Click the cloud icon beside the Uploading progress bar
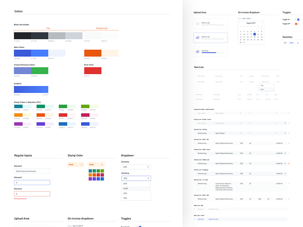This screenshot has width=303, height=227. tap(197, 51)
